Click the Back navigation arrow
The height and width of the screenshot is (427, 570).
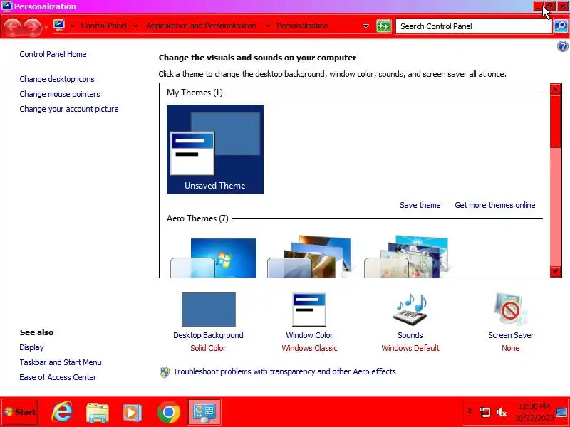click(13, 27)
